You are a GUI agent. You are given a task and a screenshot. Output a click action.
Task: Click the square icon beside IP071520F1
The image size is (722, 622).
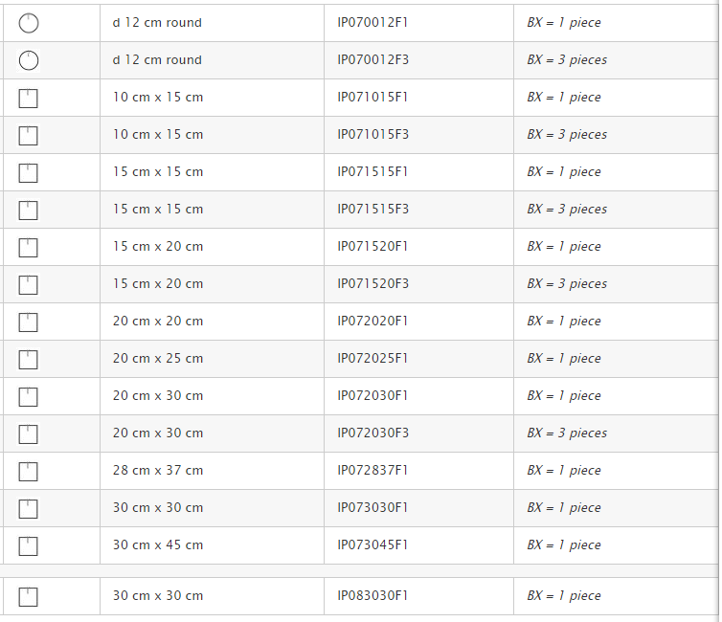point(29,247)
